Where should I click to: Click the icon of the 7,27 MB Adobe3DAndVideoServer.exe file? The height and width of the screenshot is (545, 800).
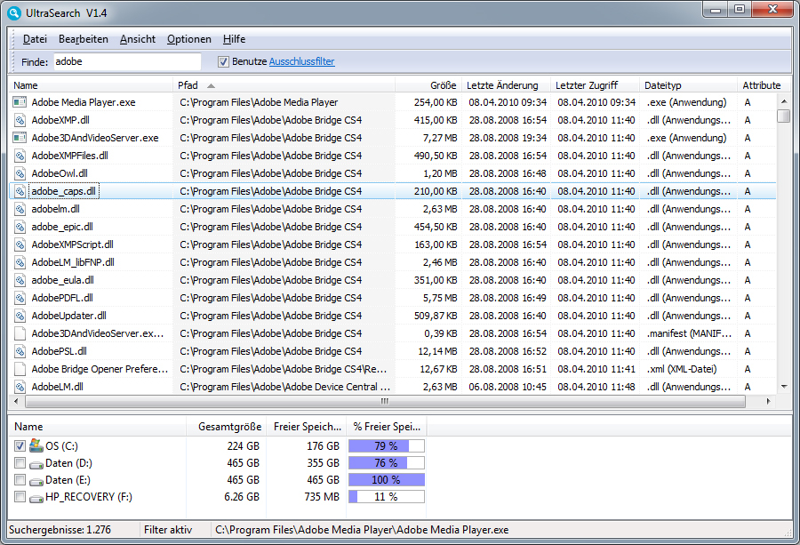coord(20,138)
